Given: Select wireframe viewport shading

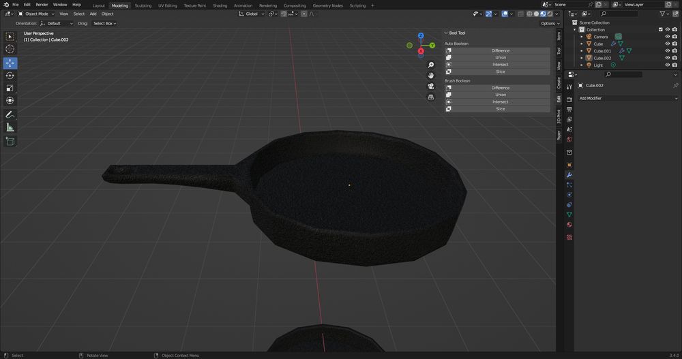Looking at the screenshot, I should point(529,14).
